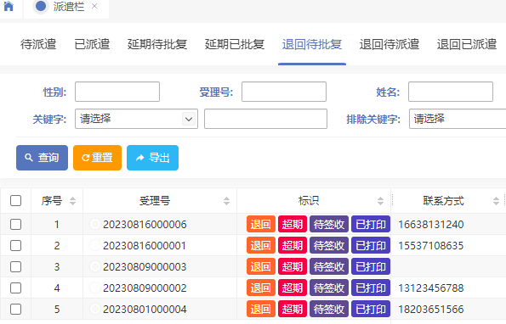Click 退回 tag in row 20230816000001
Viewport: 506px width, 324px height.
pos(261,245)
